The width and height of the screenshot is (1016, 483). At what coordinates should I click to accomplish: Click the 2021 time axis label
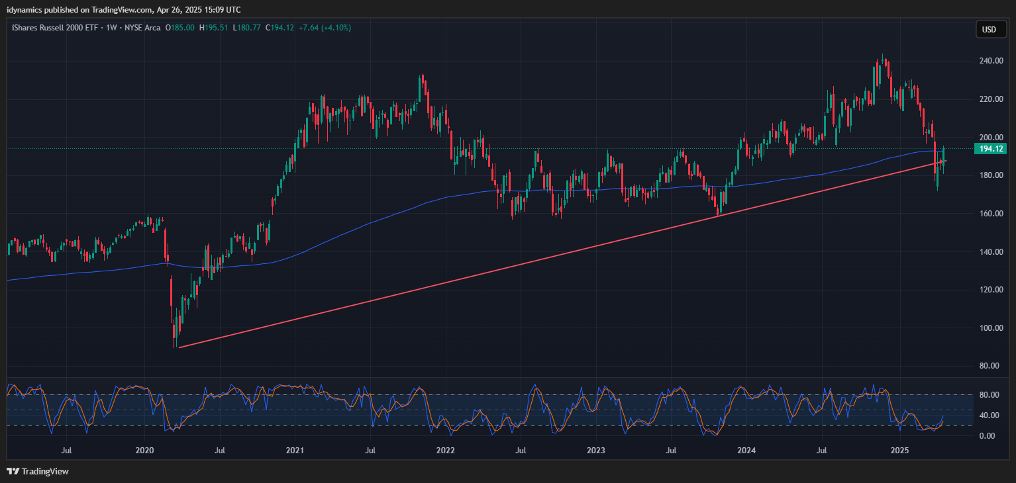[x=295, y=451]
